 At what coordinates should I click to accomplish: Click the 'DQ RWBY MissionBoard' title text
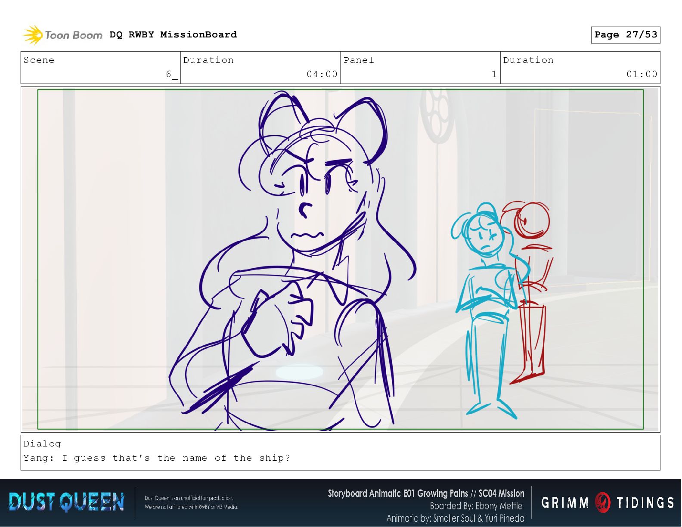click(173, 34)
